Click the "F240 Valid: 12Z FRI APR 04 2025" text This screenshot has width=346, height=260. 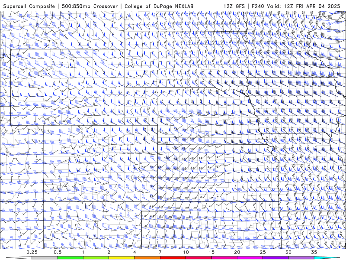pyautogui.click(x=296, y=6)
